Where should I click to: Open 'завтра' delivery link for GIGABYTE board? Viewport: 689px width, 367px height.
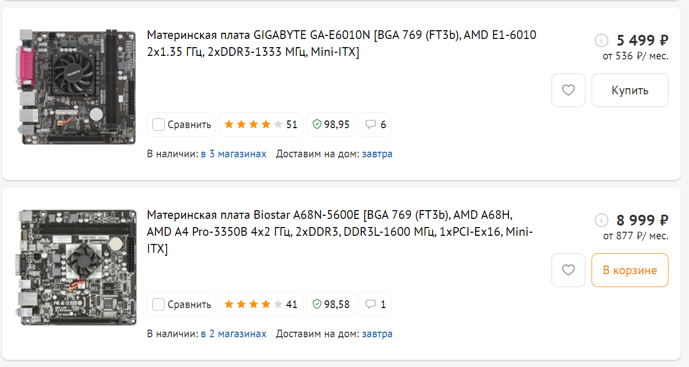(377, 154)
